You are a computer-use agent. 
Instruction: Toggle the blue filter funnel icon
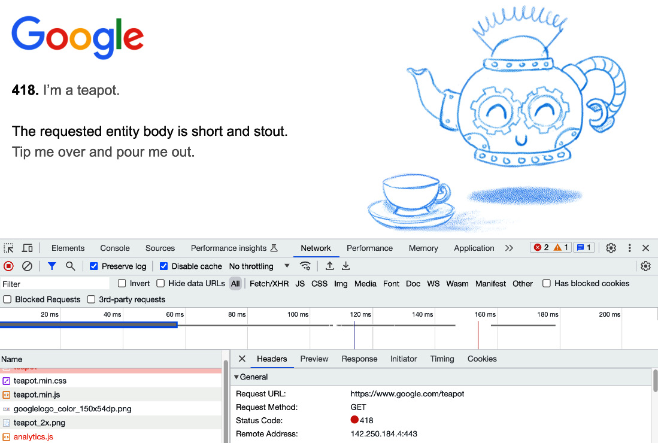pos(51,266)
